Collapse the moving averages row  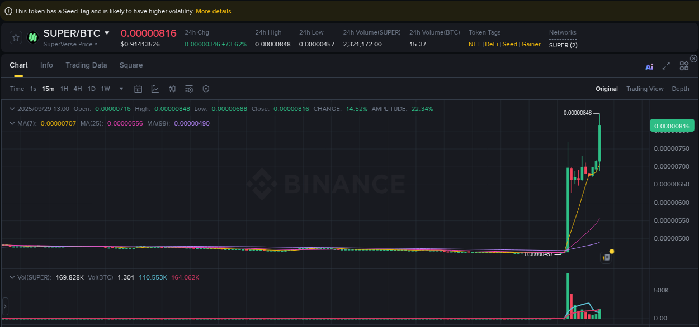coord(12,123)
